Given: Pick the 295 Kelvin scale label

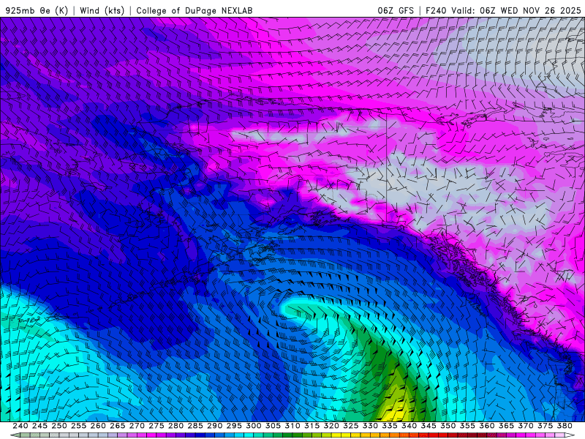Looking at the screenshot, I should pyautogui.click(x=234, y=426).
